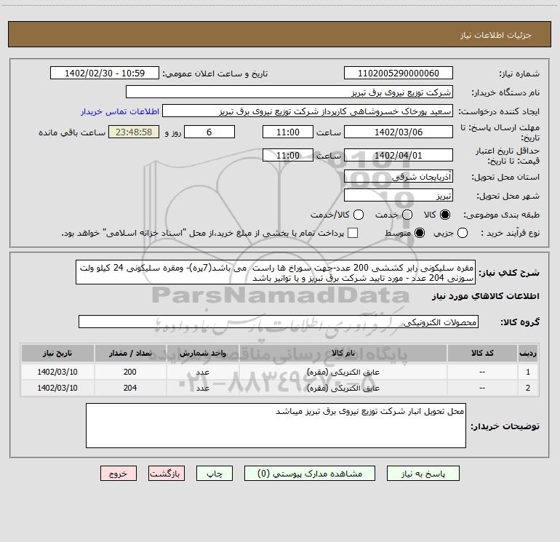Click the ایجاد کننده درخواست field

coord(308,111)
